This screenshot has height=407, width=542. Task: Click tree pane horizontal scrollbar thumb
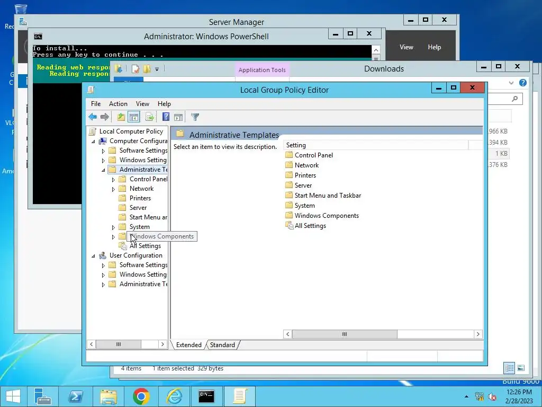coord(118,344)
